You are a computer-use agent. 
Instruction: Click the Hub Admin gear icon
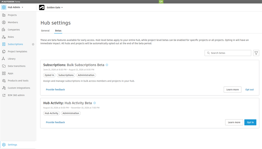4,7
